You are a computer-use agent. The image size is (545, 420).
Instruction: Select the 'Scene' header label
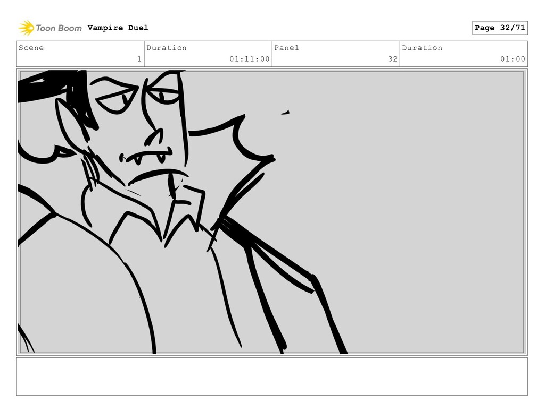[x=31, y=48]
